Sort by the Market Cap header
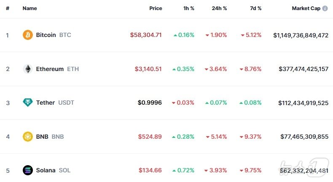Screen dimensions: 333x182 coord(306,8)
